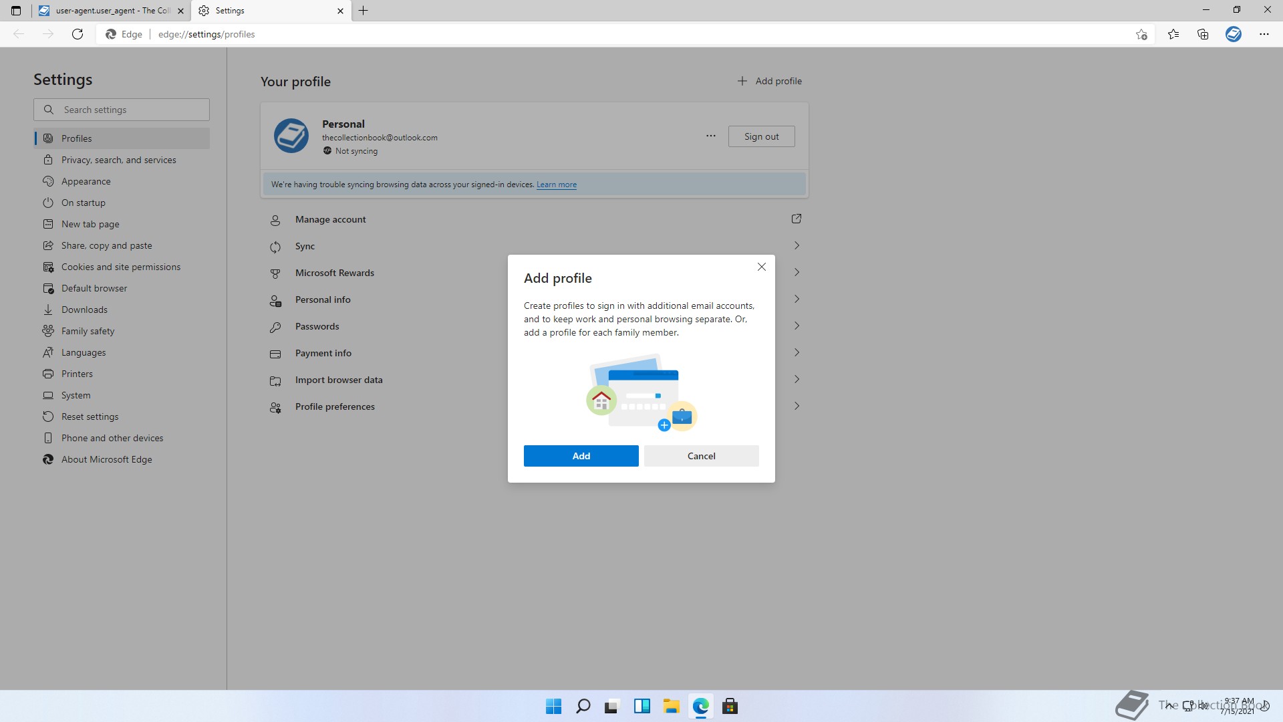1283x722 pixels.
Task: Open Share, copy and paste settings
Action: click(x=122, y=245)
